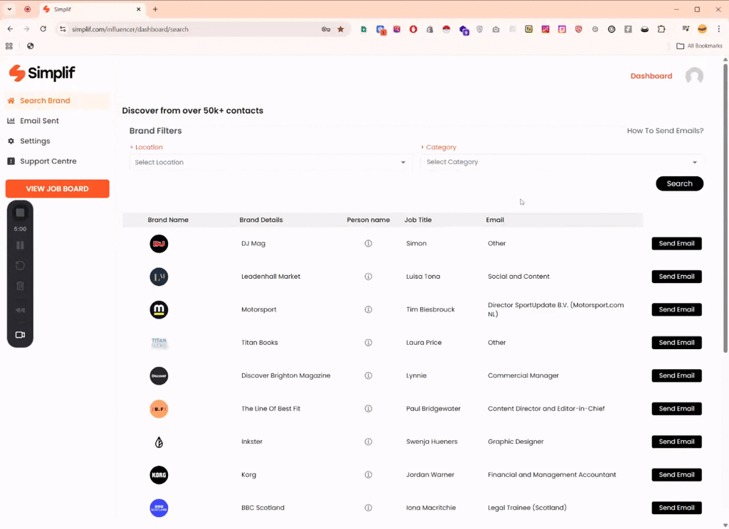Open Chrome three-dot menu

[719, 28]
